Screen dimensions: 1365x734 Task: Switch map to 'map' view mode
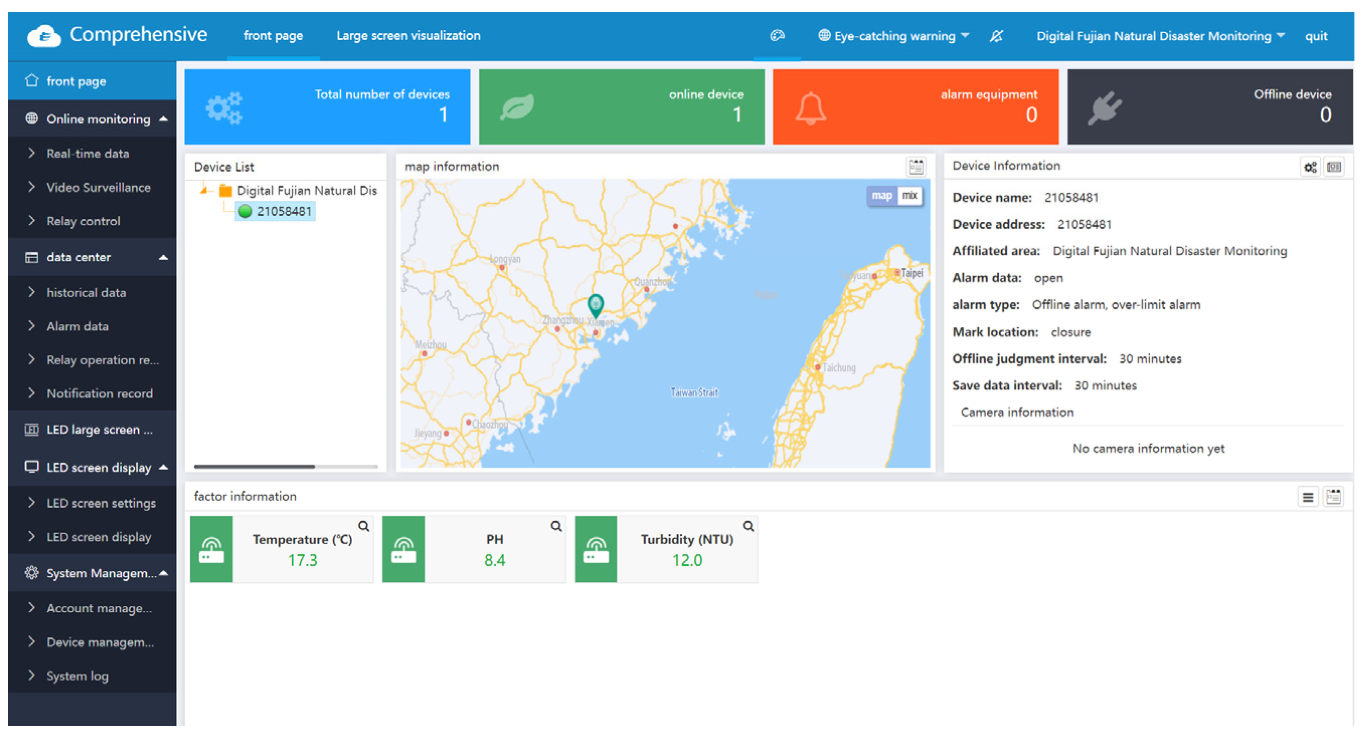(x=881, y=196)
